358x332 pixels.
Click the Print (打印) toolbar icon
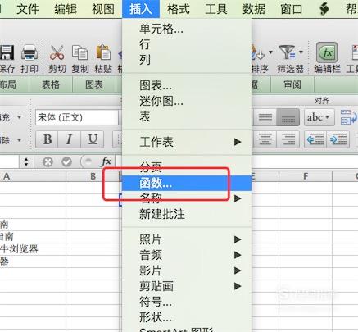click(29, 52)
